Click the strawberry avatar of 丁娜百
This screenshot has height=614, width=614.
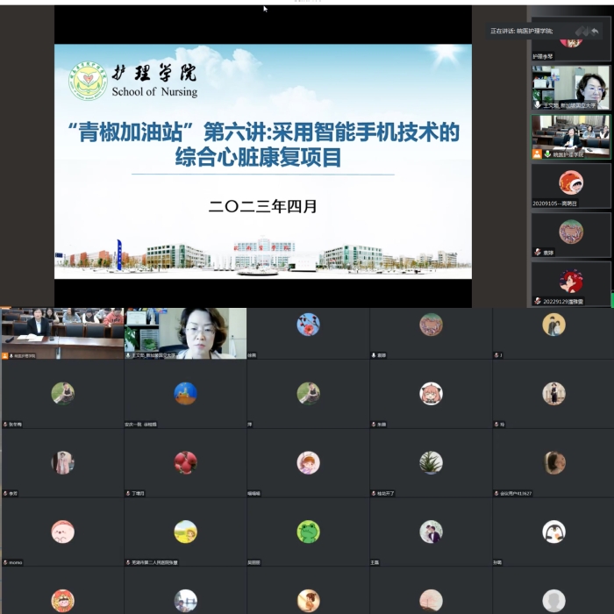point(185,462)
